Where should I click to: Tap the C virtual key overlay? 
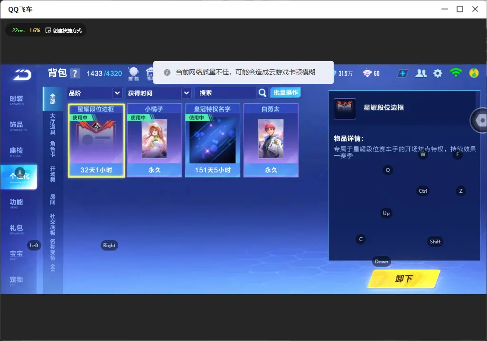point(361,239)
